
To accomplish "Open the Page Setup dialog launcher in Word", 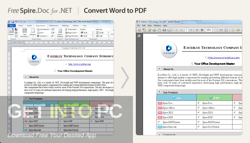I will click(x=55, y=39).
